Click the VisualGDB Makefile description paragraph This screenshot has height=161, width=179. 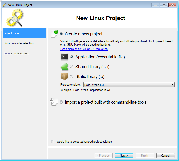coord(116,43)
